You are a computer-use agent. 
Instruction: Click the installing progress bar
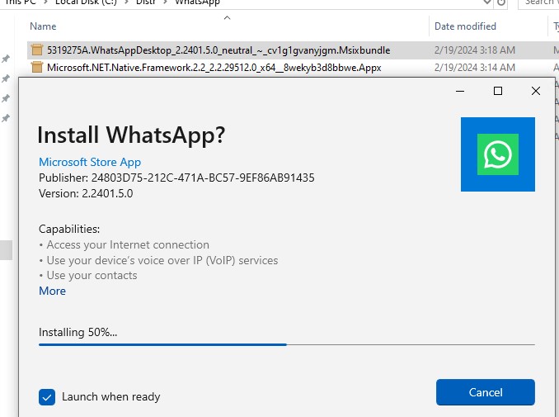[x=287, y=344]
